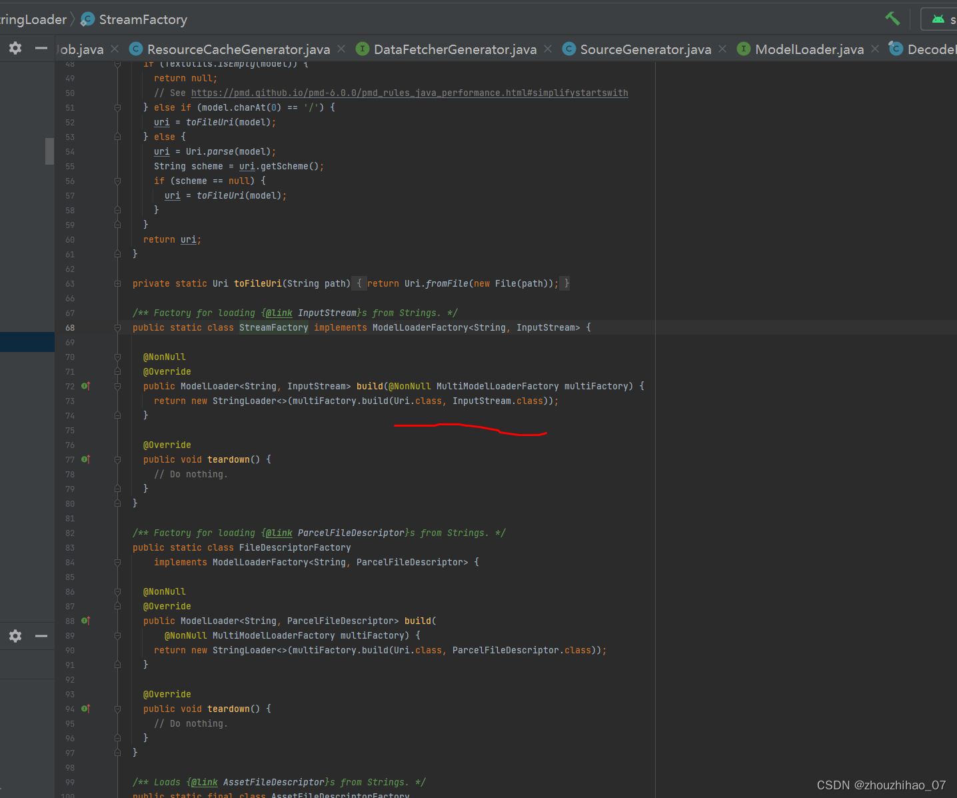Click the ModelLoaderFactory<String, InputStream> type on line 68
The height and width of the screenshot is (798, 957).
pos(477,327)
